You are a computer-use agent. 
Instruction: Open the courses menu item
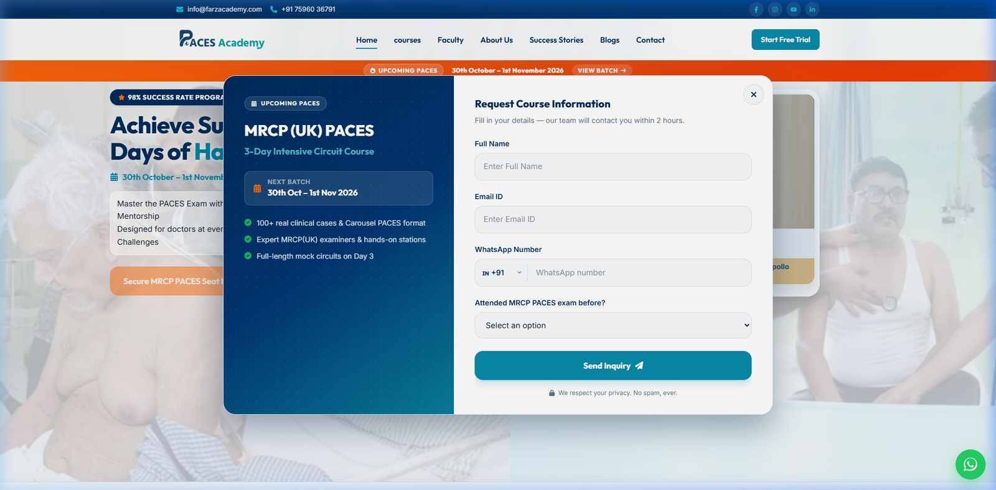point(407,40)
